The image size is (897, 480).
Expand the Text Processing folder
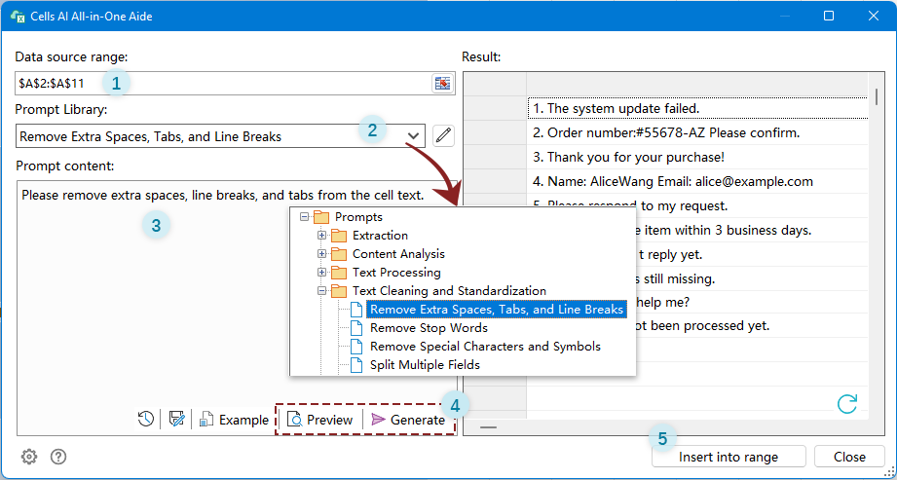coord(322,272)
